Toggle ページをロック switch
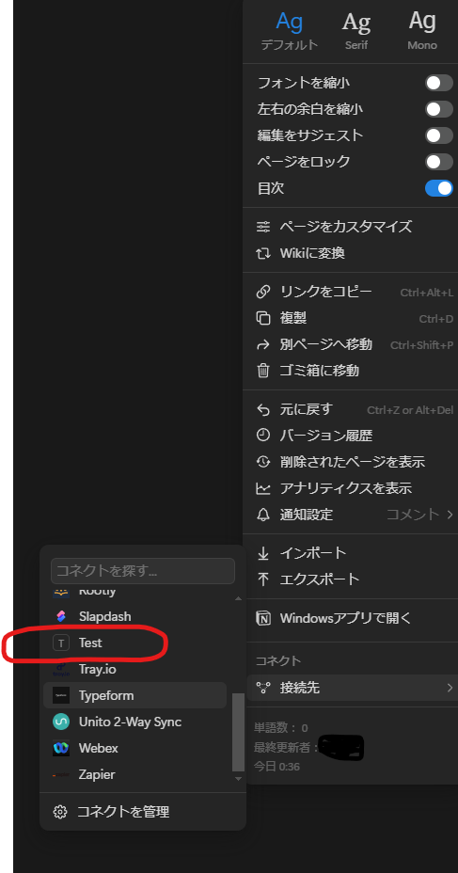This screenshot has width=458, height=873. 439,162
